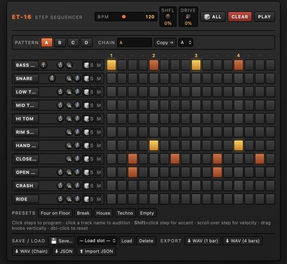
Task: Load the Empty preset
Action: 147,213
